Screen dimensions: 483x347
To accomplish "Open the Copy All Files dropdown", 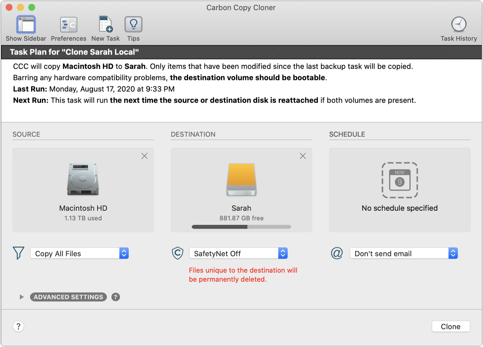I will click(x=80, y=254).
